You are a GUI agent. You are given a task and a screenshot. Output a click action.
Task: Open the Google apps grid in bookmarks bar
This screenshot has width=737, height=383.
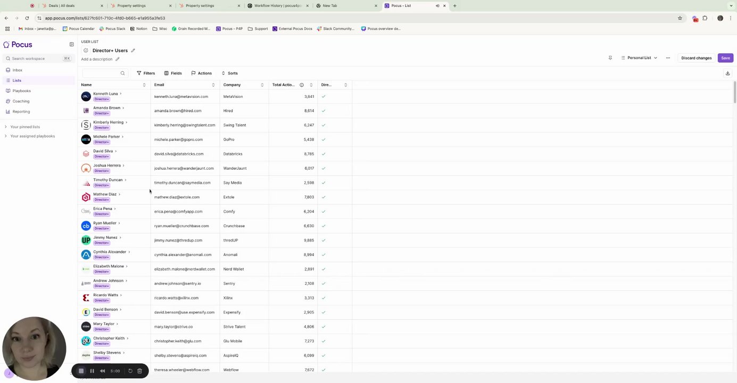[x=7, y=29]
